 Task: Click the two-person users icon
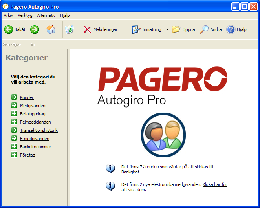click(163, 135)
